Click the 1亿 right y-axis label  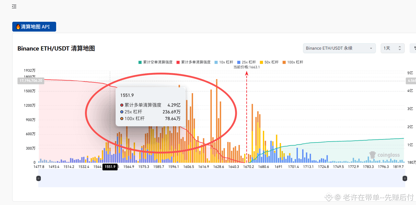pos(410,145)
